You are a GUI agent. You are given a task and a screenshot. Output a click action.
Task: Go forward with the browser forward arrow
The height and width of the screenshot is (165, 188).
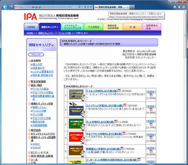click(11, 7)
